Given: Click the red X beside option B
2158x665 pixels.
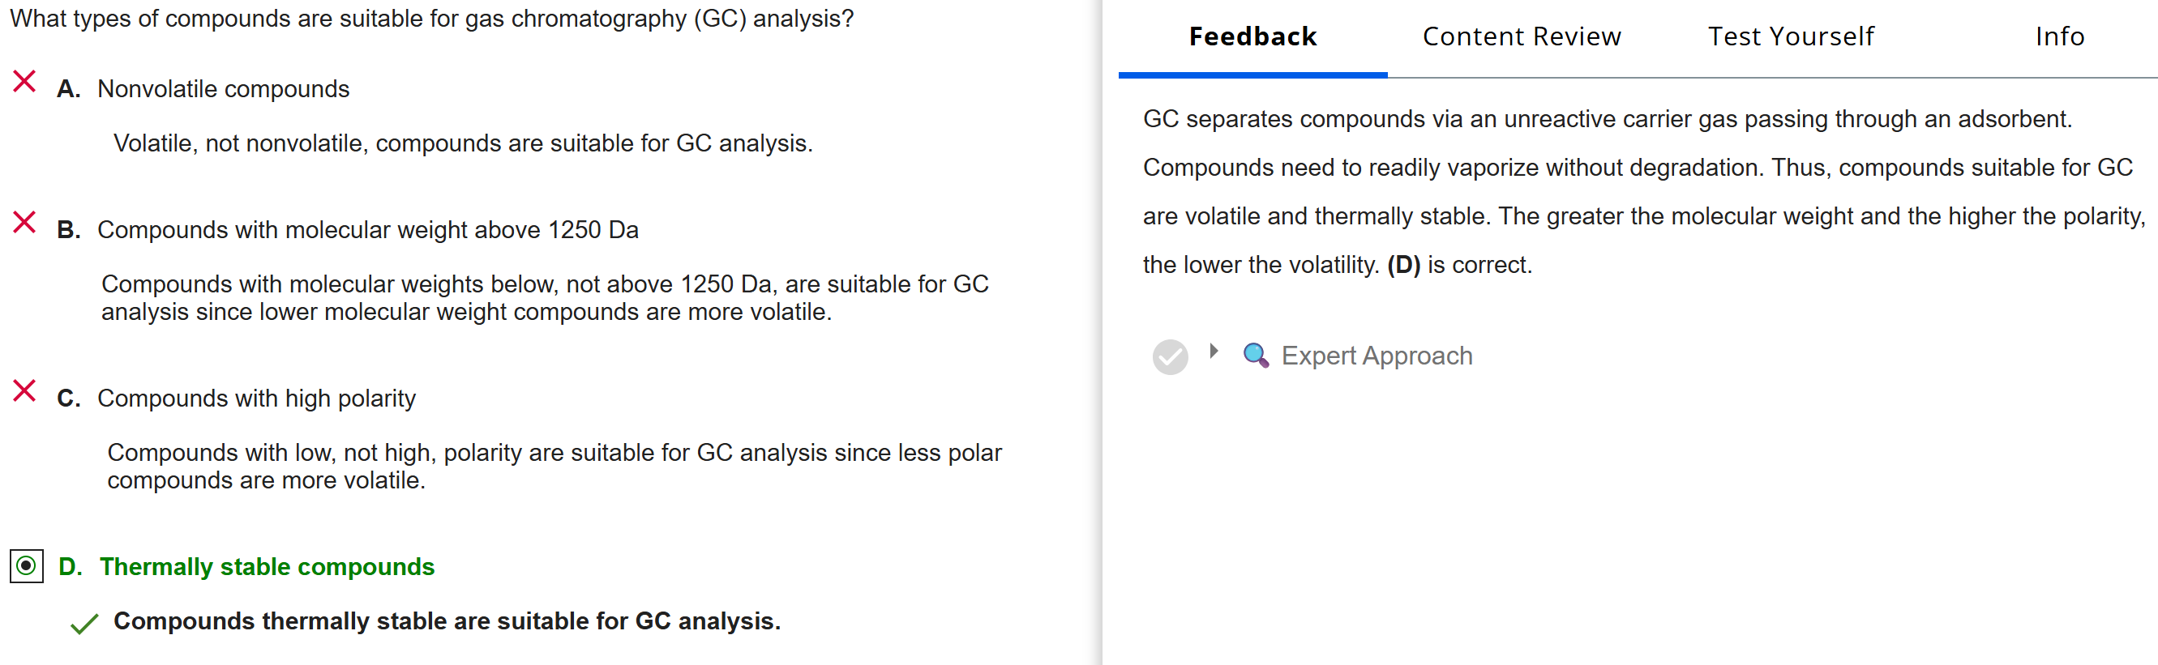Looking at the screenshot, I should 24,223.
